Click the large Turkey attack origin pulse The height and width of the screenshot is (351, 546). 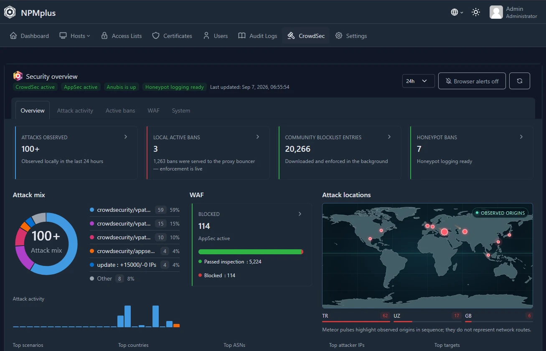pos(444,232)
